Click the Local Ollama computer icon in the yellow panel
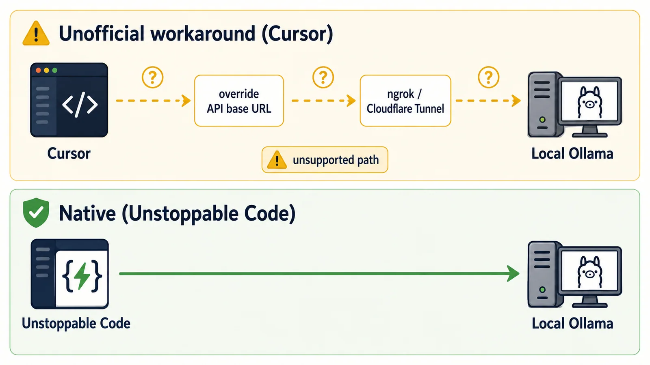 574,105
